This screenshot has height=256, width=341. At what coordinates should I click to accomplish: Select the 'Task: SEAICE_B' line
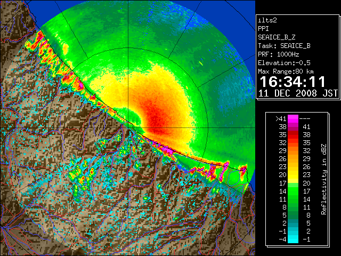click(284, 46)
